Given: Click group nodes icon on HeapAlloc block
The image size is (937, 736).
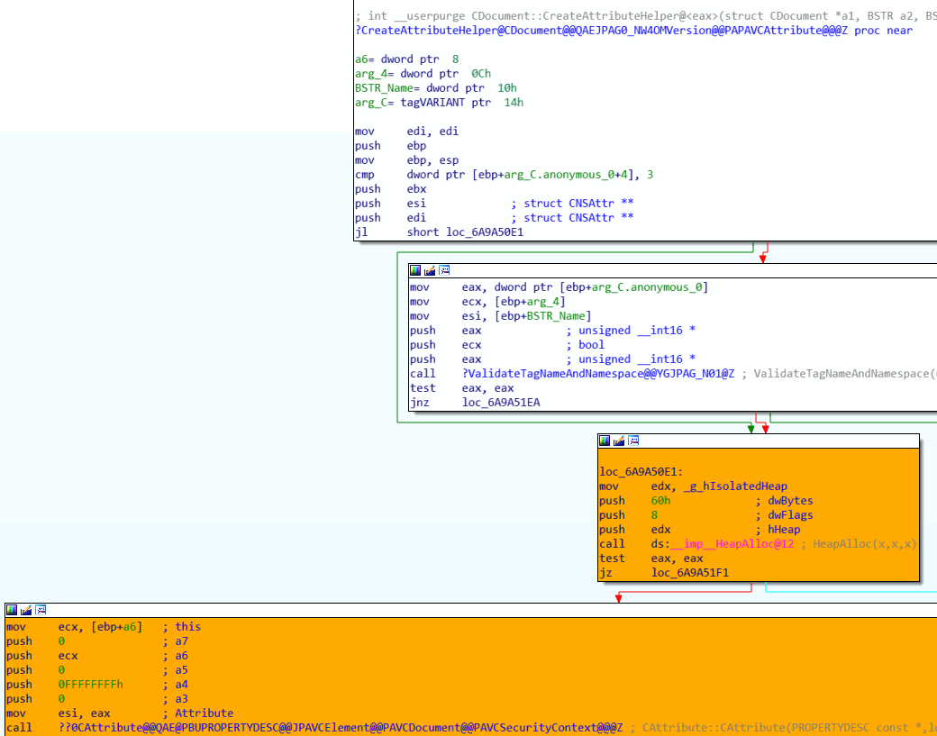Looking at the screenshot, I should (x=633, y=441).
